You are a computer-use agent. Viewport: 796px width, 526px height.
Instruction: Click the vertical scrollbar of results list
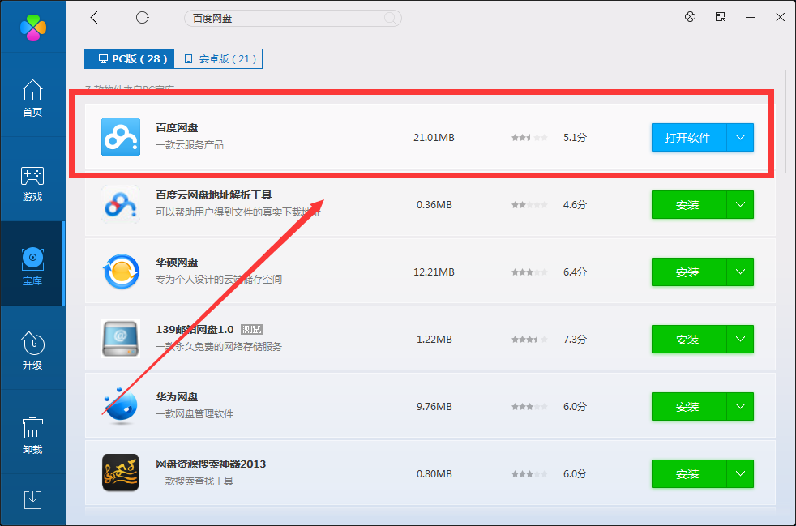[x=786, y=121]
